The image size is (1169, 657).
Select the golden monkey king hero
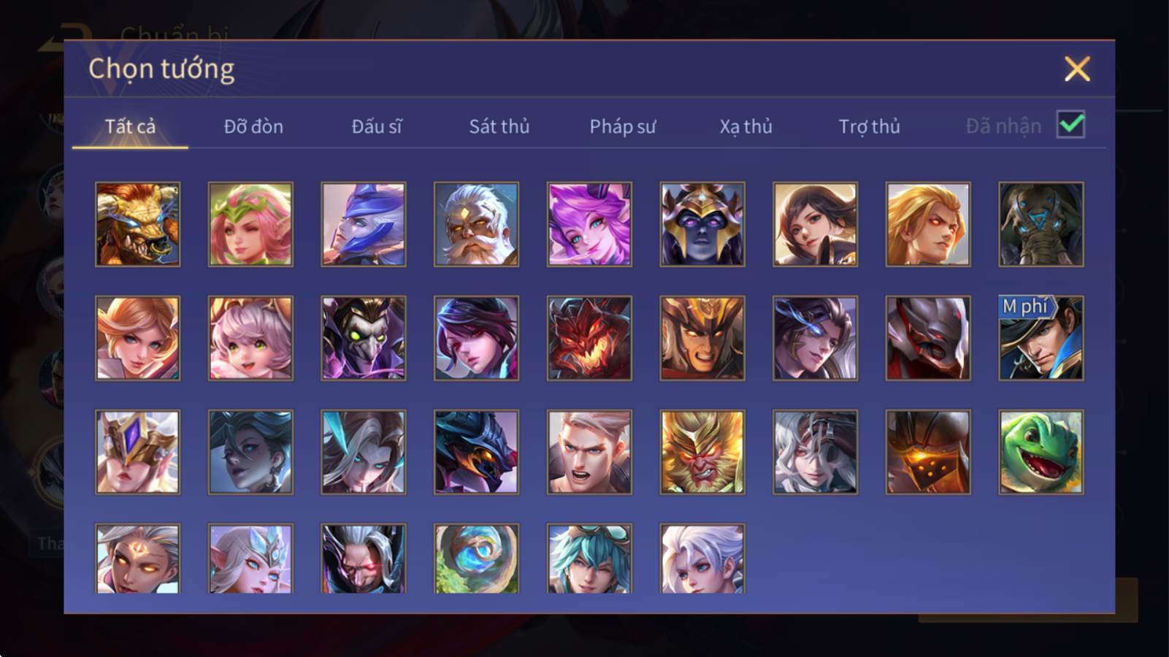click(702, 452)
